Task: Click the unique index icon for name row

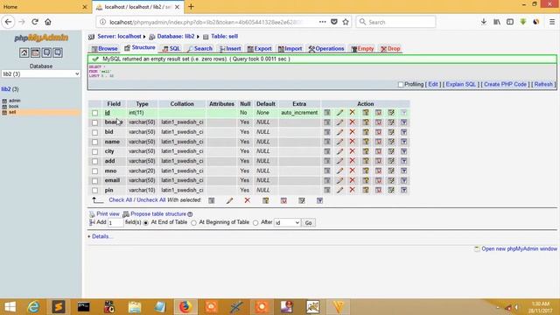Action: 378,142
